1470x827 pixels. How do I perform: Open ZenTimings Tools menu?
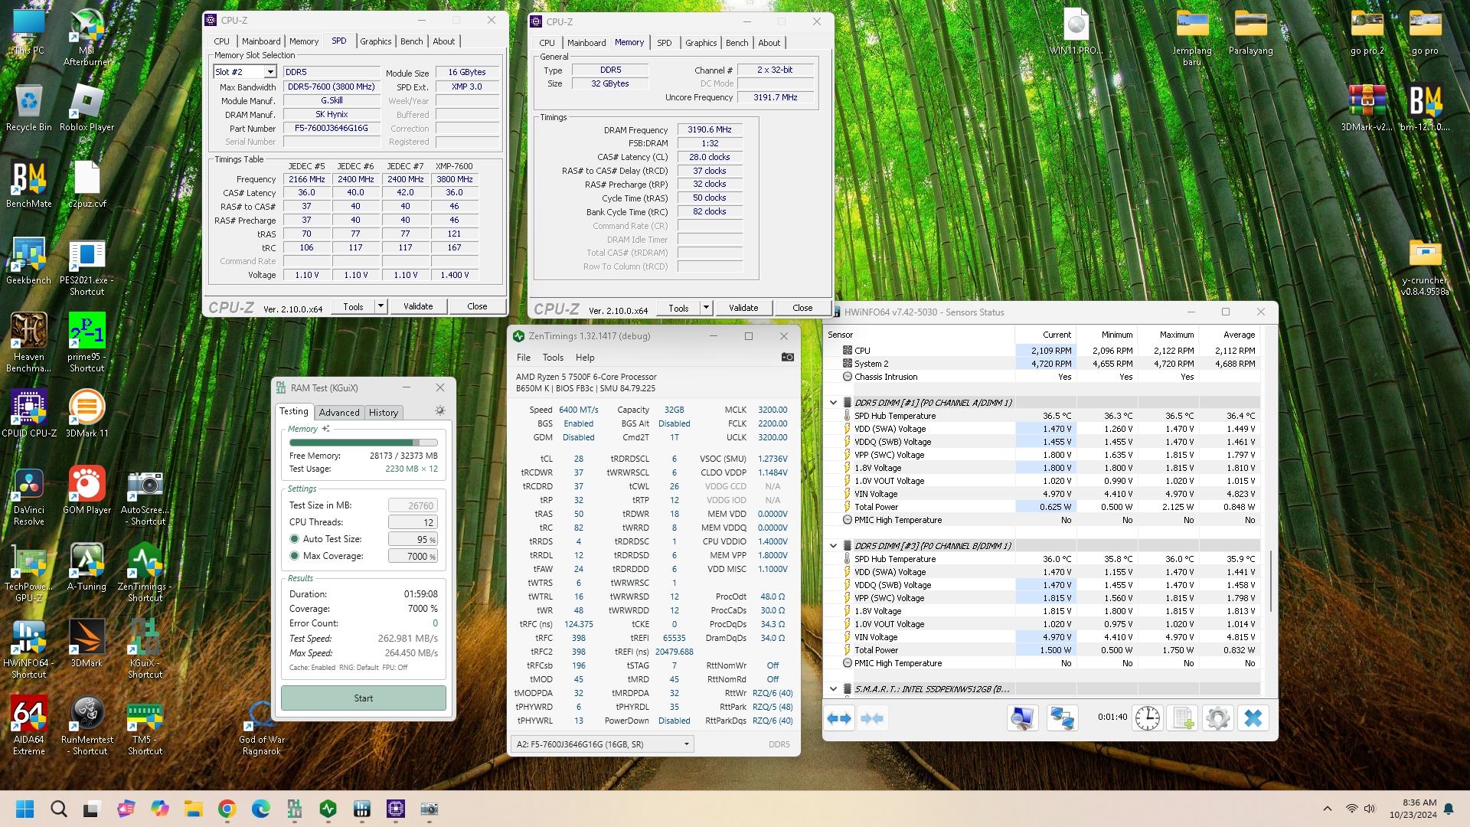point(552,358)
